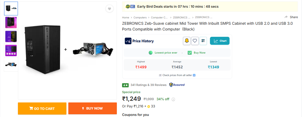This screenshot has height=117, width=302.
Task: Click the green Buy Now checkmark
Action: (190, 53)
